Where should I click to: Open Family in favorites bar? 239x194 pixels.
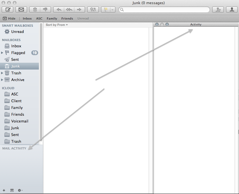(x=52, y=19)
